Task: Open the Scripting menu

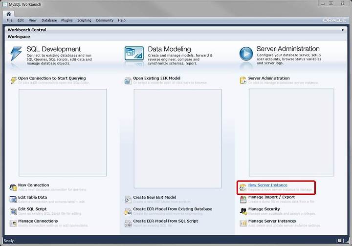Action: (x=84, y=20)
